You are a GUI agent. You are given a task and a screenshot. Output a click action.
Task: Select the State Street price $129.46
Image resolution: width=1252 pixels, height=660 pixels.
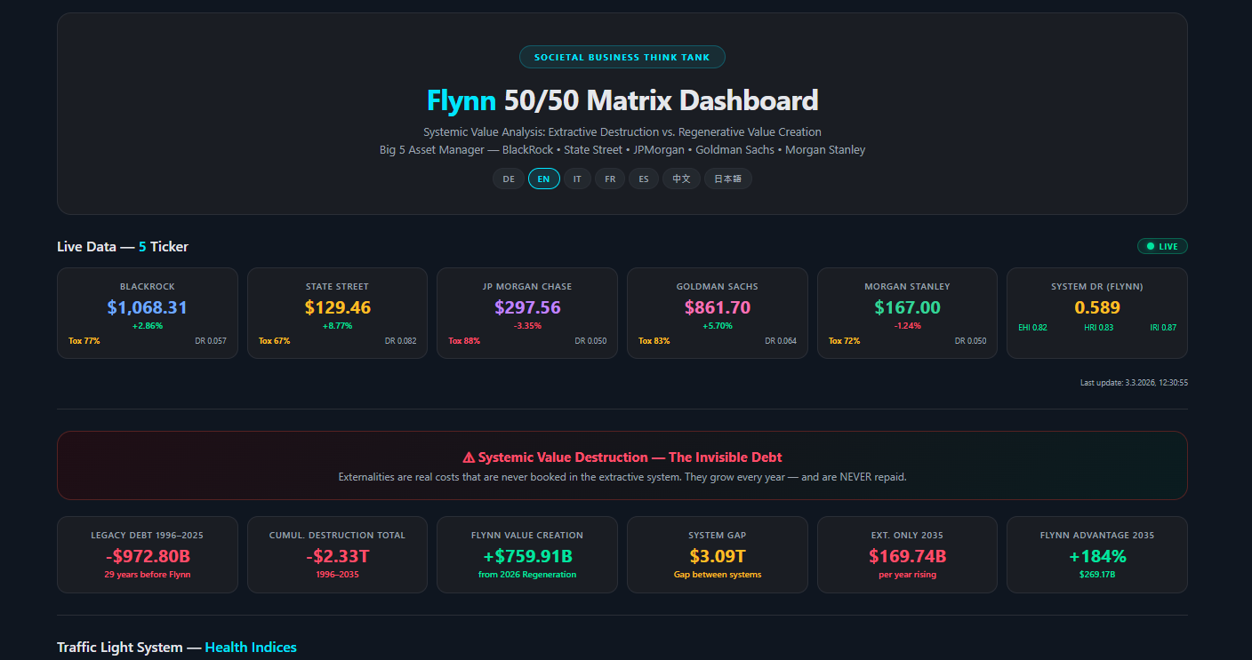coord(338,307)
